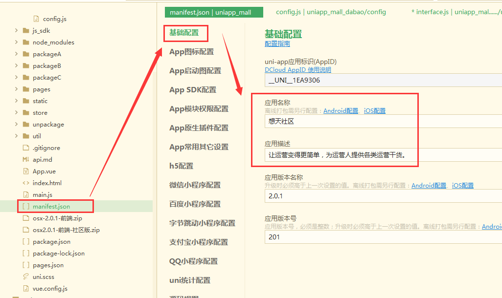Click the vue.config.js file icon
This screenshot has height=298, width=502.
coord(26,288)
